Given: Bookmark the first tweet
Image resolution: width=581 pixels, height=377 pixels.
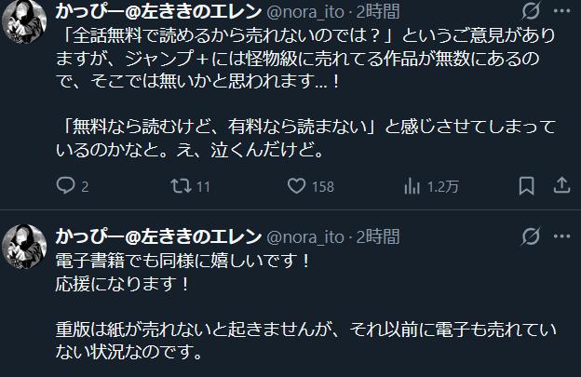Looking at the screenshot, I should coord(525,187).
